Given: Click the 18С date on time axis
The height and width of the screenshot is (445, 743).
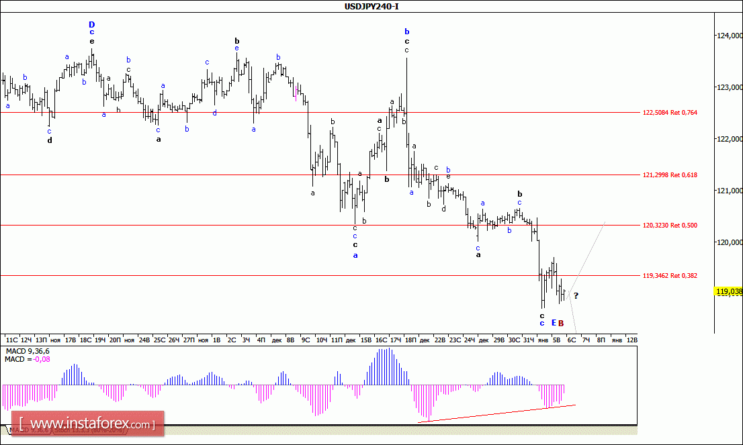Looking at the screenshot, I should coord(85,340).
